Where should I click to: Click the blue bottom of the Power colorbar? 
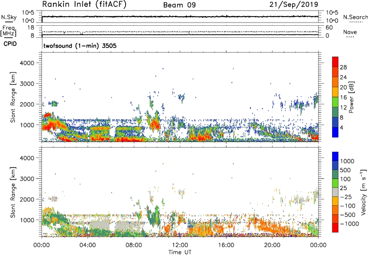tap(335, 133)
